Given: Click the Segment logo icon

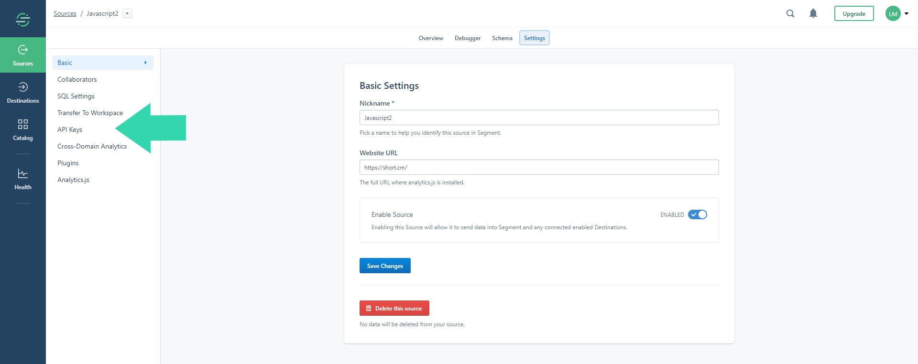Looking at the screenshot, I should [x=22, y=19].
